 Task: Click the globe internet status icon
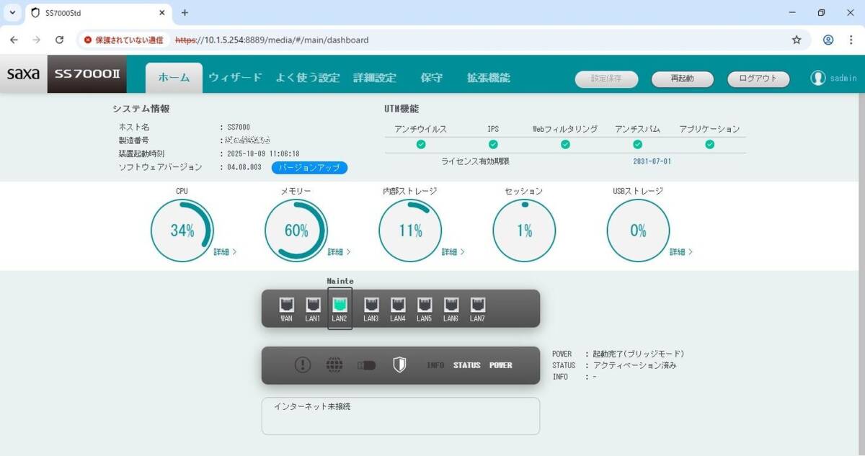tap(334, 365)
